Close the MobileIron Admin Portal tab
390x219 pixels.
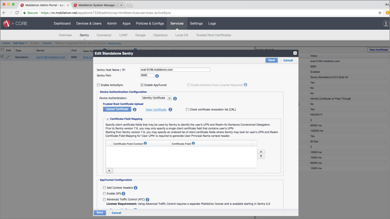pyautogui.click(x=68, y=5)
